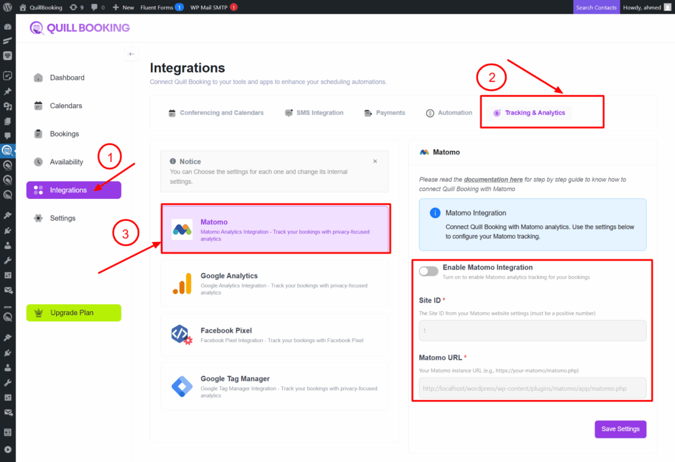Screen dimensions: 675x462
Task: Open the documentation here link
Action: click(x=493, y=179)
